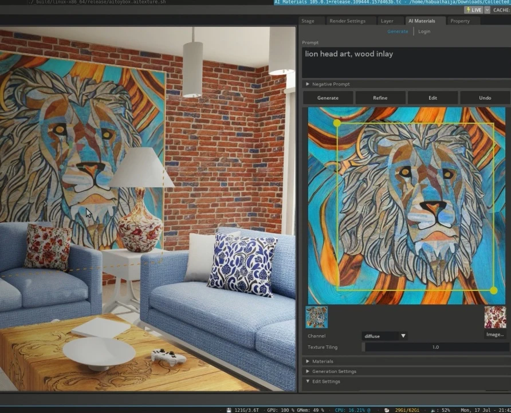Screen dimensions: 511x413
Task: Open the Login sub-tab
Action: tap(424, 32)
